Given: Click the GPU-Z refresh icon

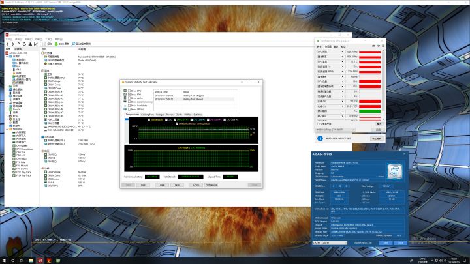Looking at the screenshot, I should [378, 46].
